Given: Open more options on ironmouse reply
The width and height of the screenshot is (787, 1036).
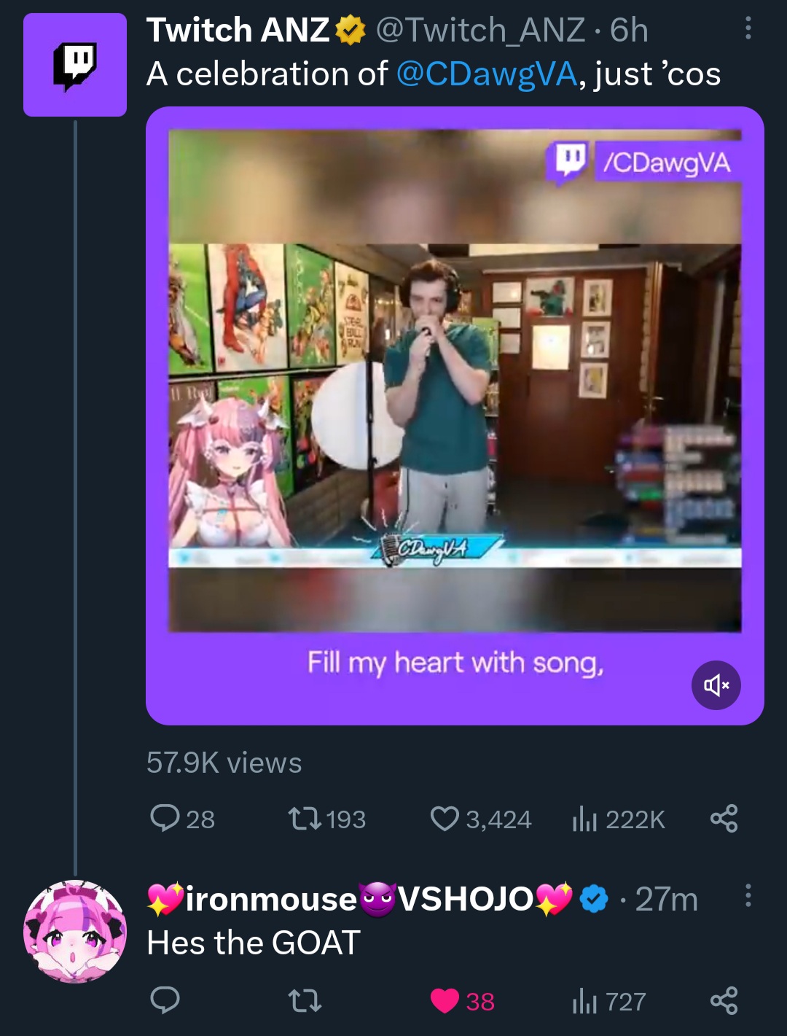Looking at the screenshot, I should pos(748,895).
